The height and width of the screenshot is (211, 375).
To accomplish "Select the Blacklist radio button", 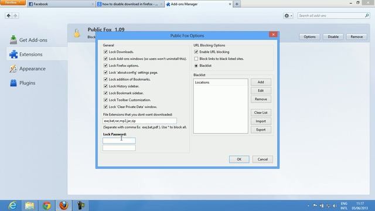I will tap(196, 66).
